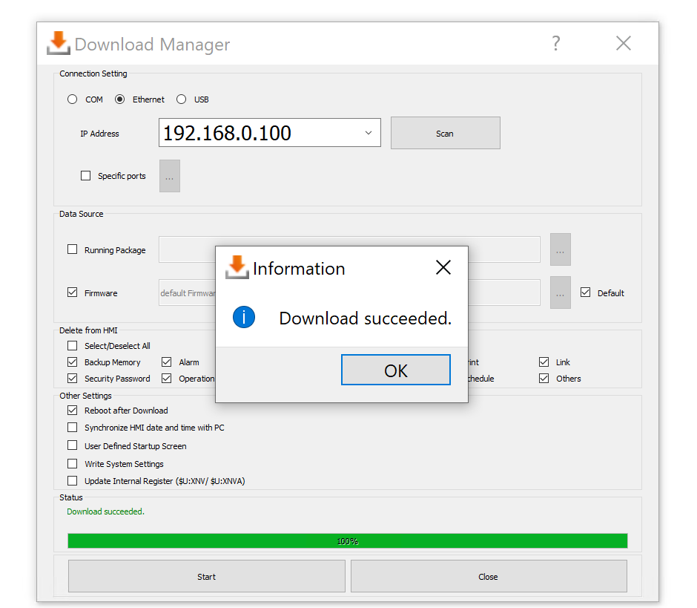Select the USB connection radio button
Viewport: 697px width, 608px height.
tap(182, 99)
